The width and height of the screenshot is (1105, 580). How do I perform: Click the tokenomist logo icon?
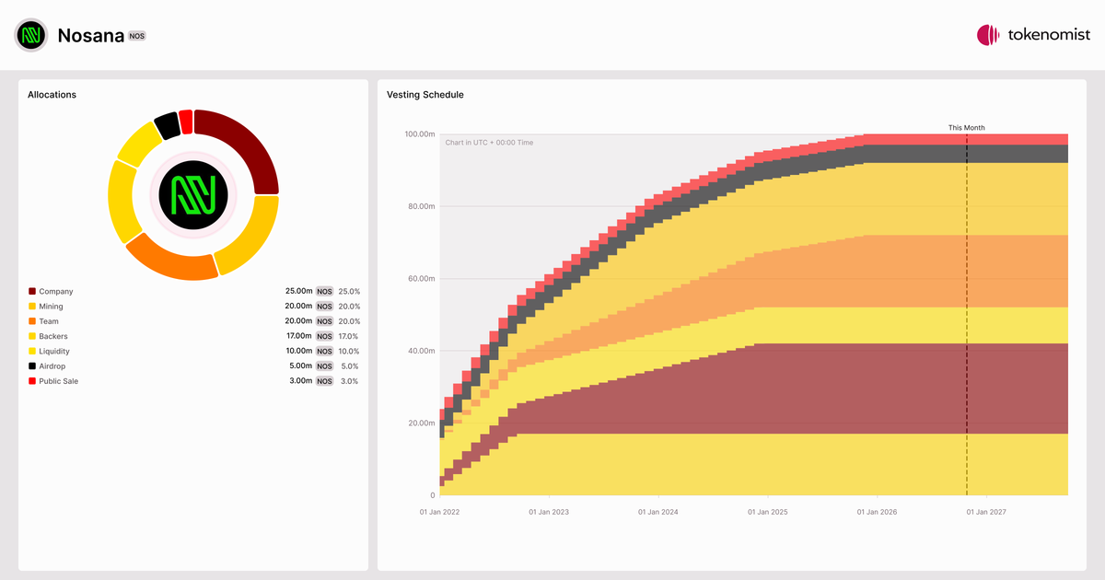[x=988, y=35]
